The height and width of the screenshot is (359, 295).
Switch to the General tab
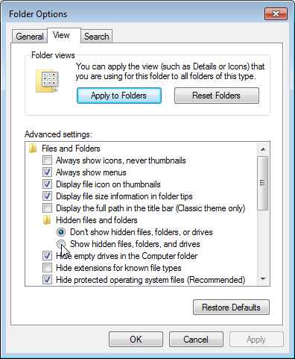pos(30,37)
